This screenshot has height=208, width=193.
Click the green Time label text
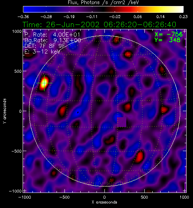pos(99,24)
